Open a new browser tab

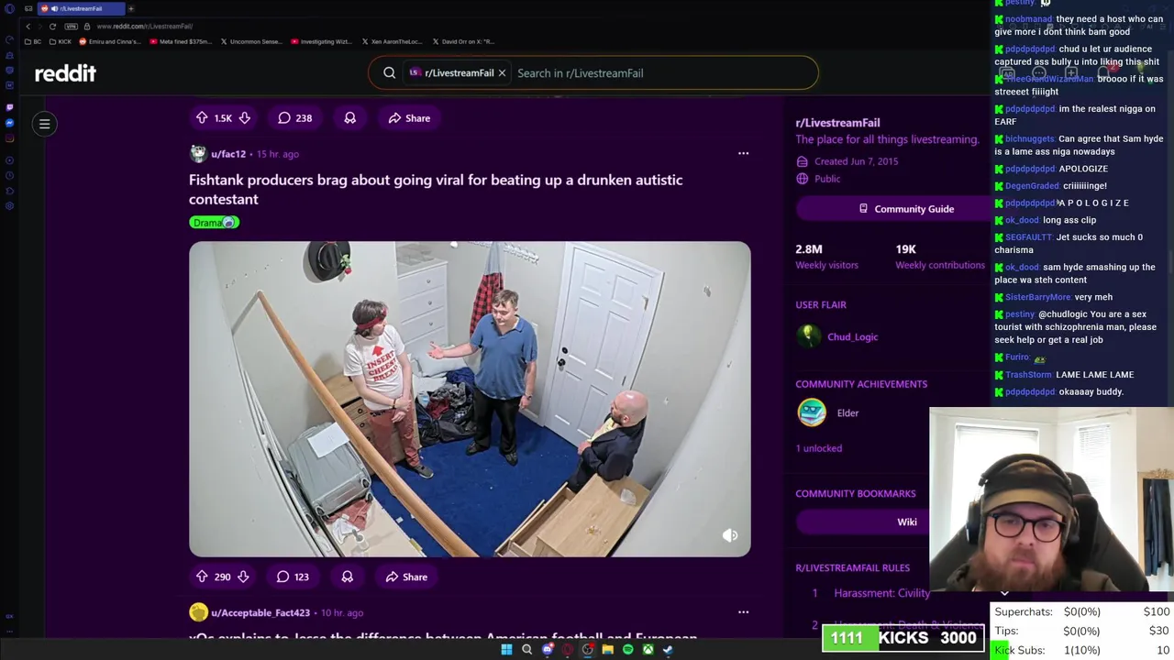(130, 8)
